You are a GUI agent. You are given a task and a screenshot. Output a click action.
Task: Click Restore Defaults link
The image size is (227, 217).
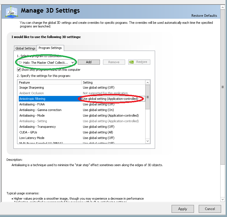(x=204, y=16)
